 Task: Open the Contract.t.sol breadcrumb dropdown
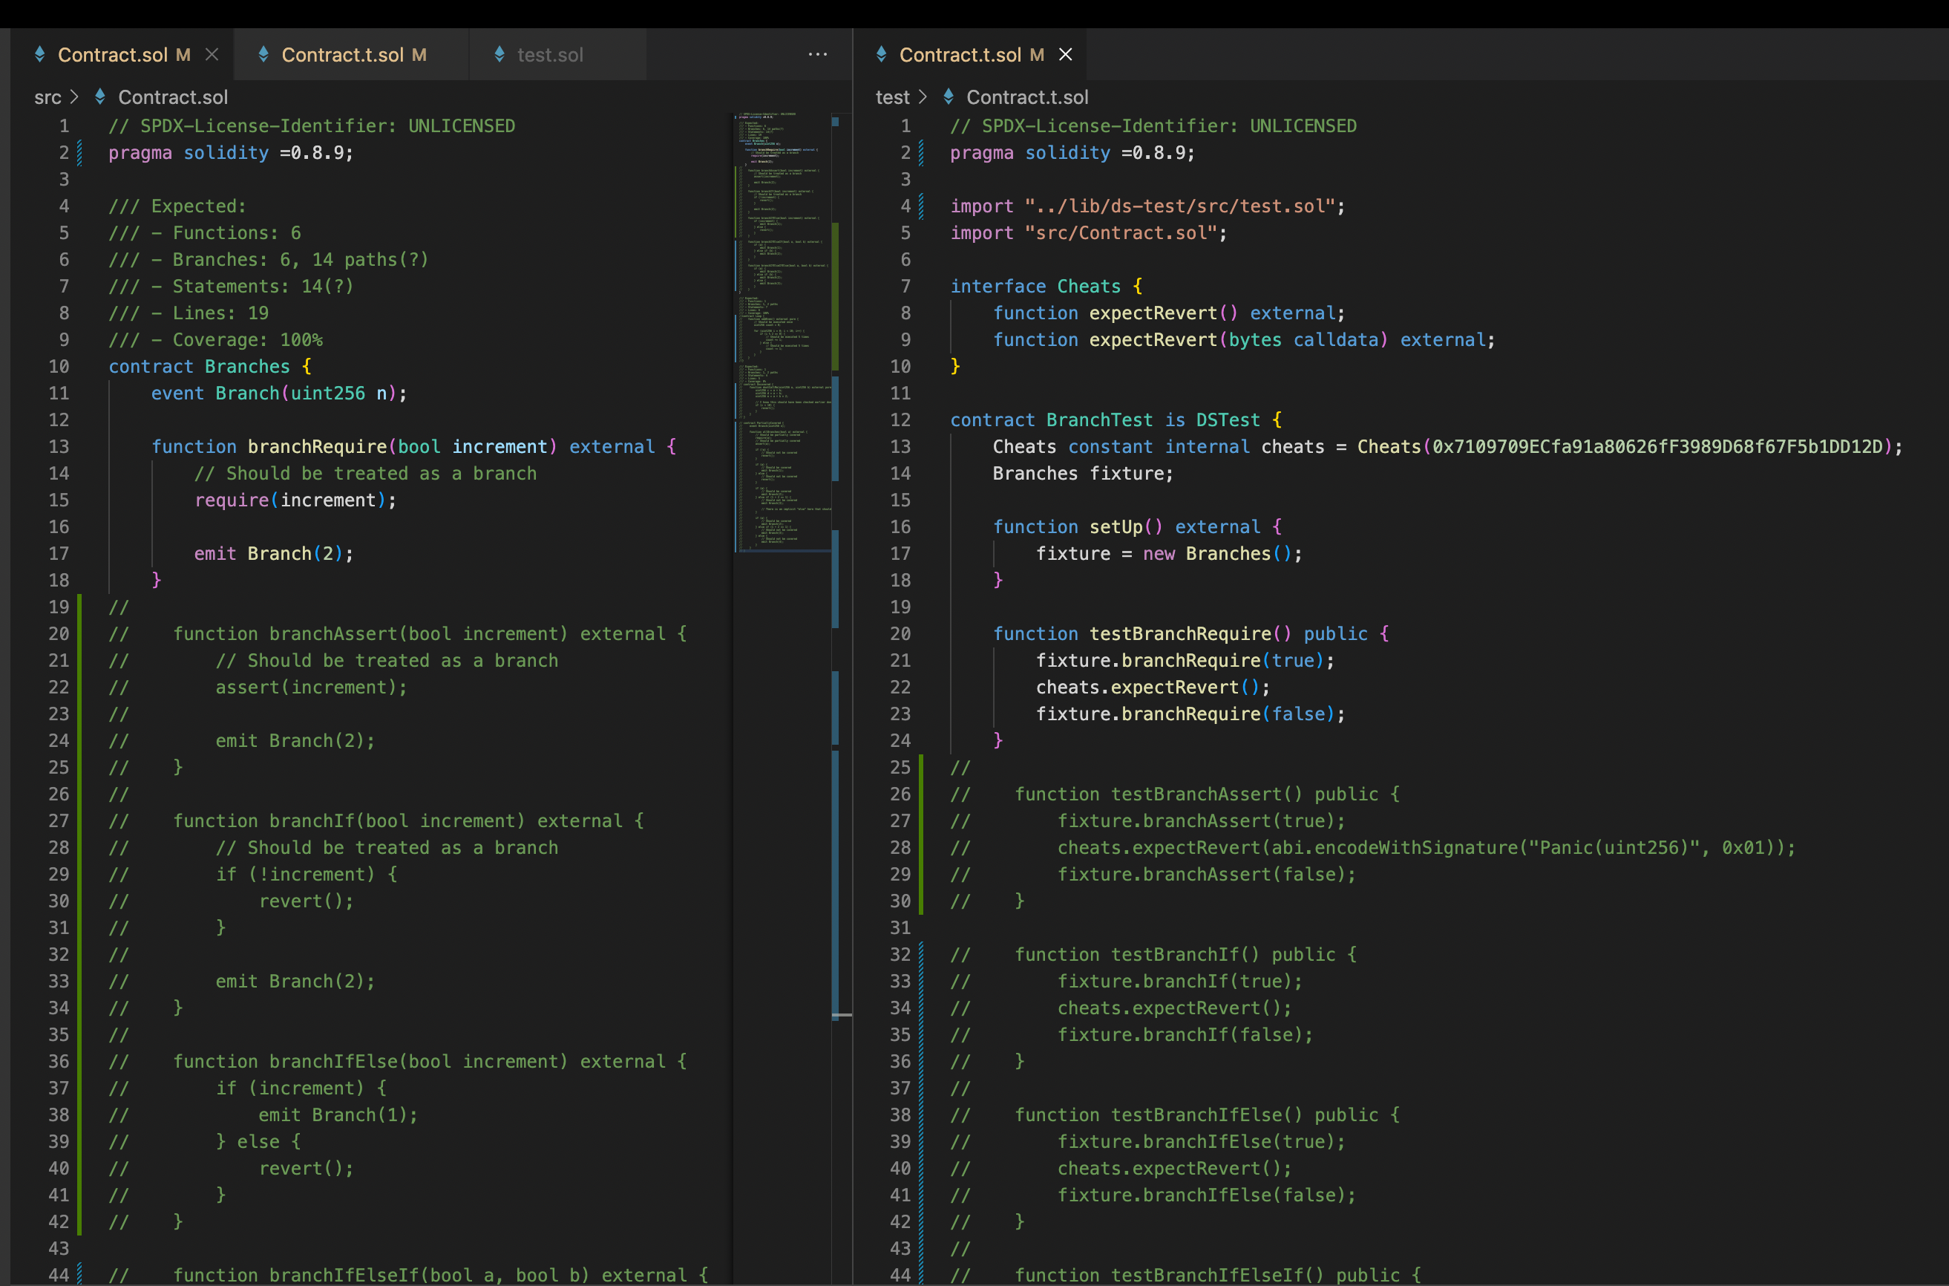click(x=1027, y=97)
